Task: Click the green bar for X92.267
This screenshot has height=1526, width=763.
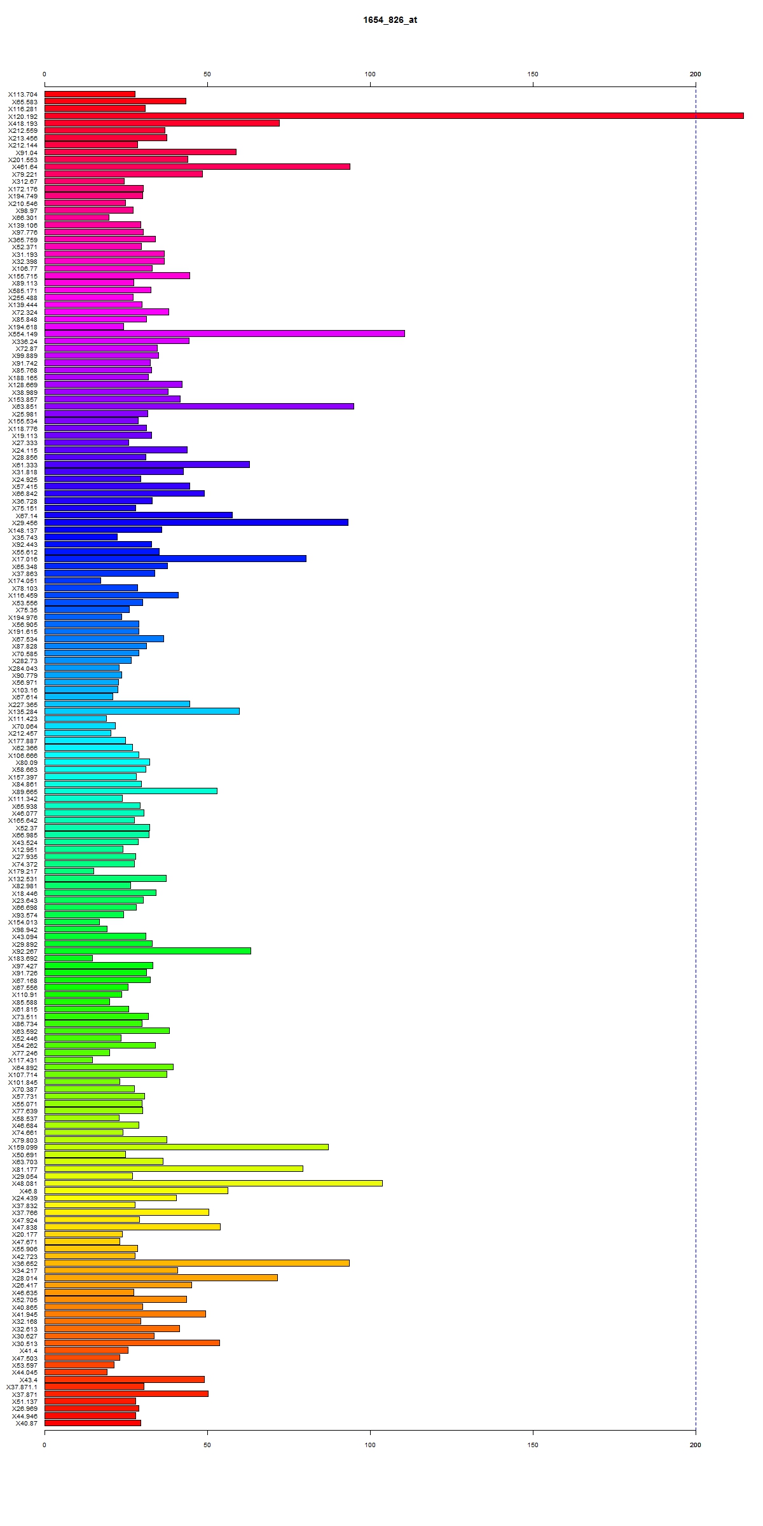Action: 148,951
